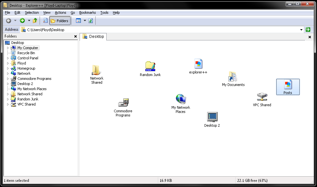The width and height of the screenshot is (317, 187).
Task: Close the Folders pane
Action: [75, 37]
